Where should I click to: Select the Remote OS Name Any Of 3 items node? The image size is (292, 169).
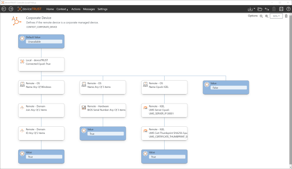tap(103, 87)
